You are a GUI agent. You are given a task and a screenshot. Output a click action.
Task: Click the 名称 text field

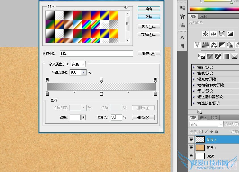coord(96,53)
